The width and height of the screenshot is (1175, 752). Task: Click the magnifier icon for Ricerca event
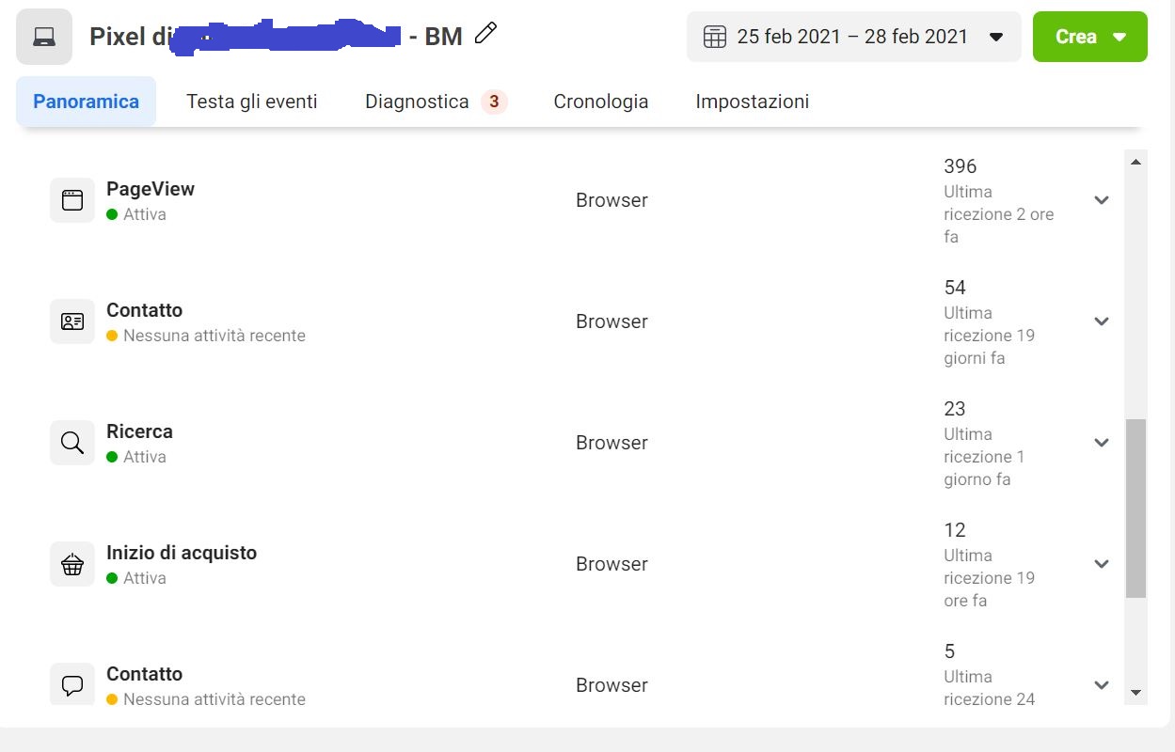click(x=72, y=443)
